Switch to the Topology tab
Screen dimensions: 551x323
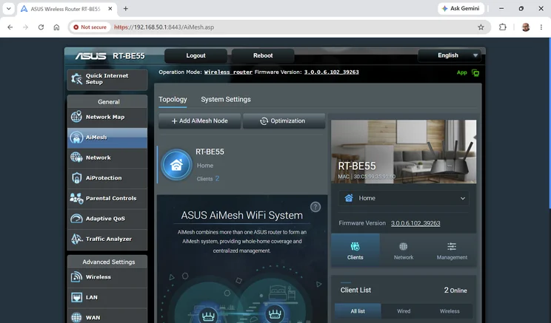pos(173,99)
